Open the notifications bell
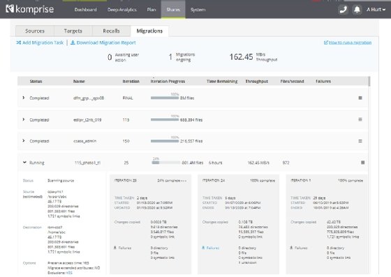The height and width of the screenshot is (277, 391). pyautogui.click(x=357, y=10)
